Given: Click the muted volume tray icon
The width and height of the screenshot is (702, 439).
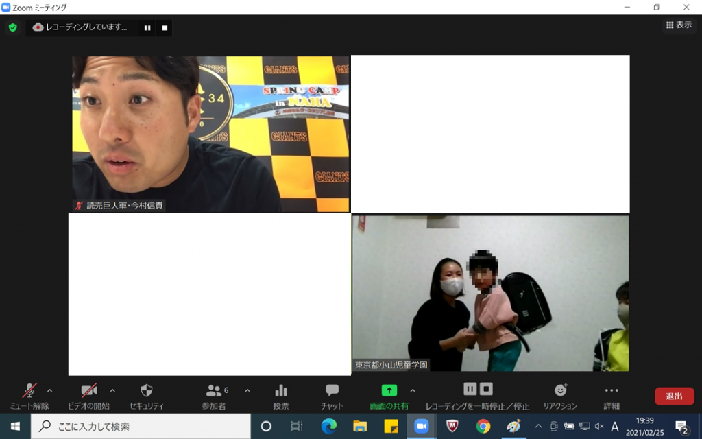Looking at the screenshot, I should pos(599,427).
